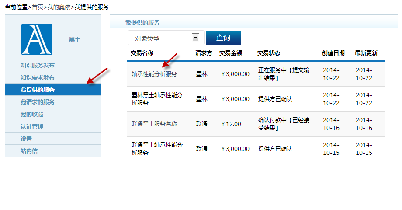The width and height of the screenshot is (402, 210).
Task: Go to 我请求的服务 sidebar item
Action: [38, 102]
